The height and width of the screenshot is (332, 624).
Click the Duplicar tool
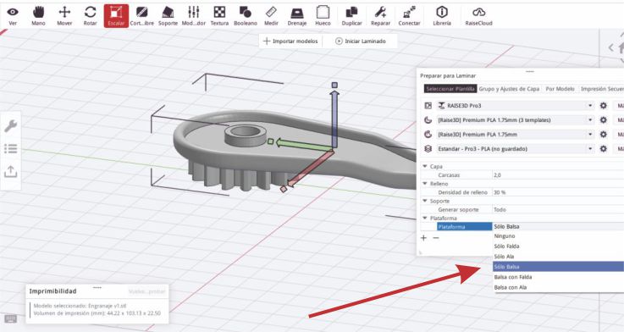352,16
